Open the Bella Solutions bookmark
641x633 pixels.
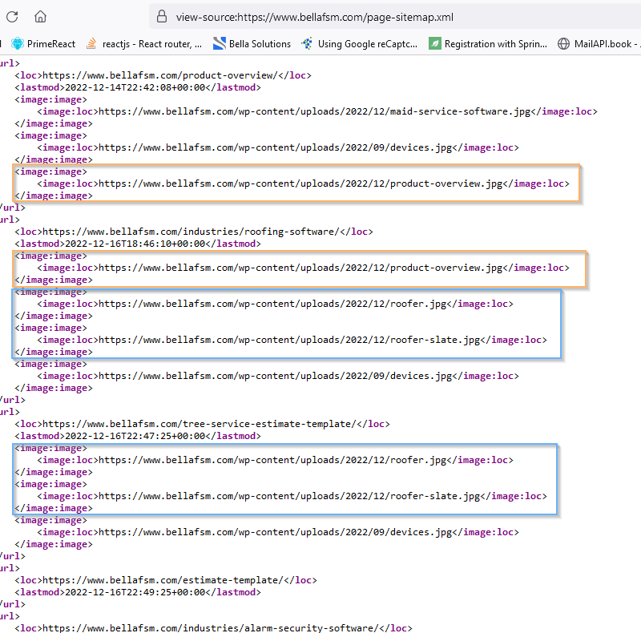pos(252,44)
